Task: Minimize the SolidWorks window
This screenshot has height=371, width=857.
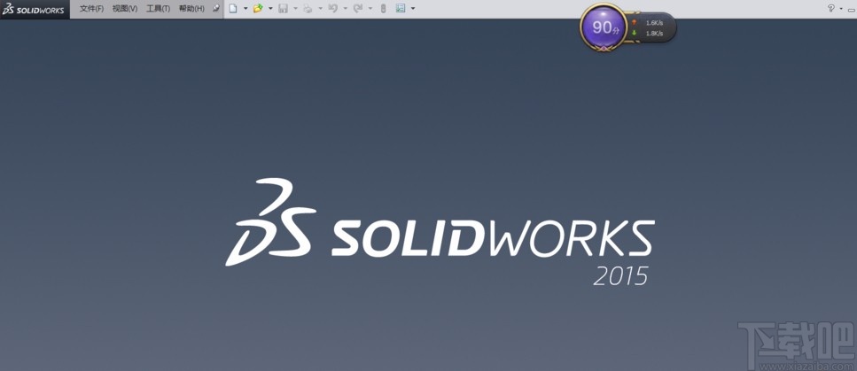Action: click(x=851, y=9)
